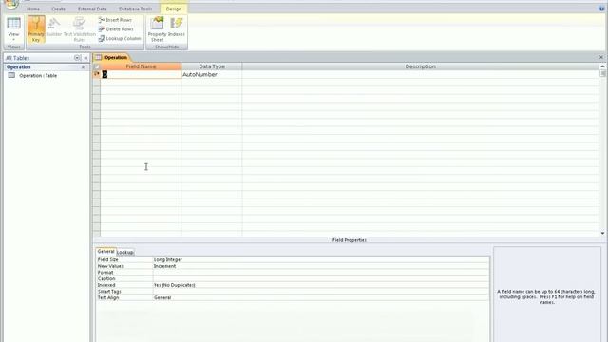Click the Data Type column header
This screenshot has width=608, height=342.
(212, 66)
